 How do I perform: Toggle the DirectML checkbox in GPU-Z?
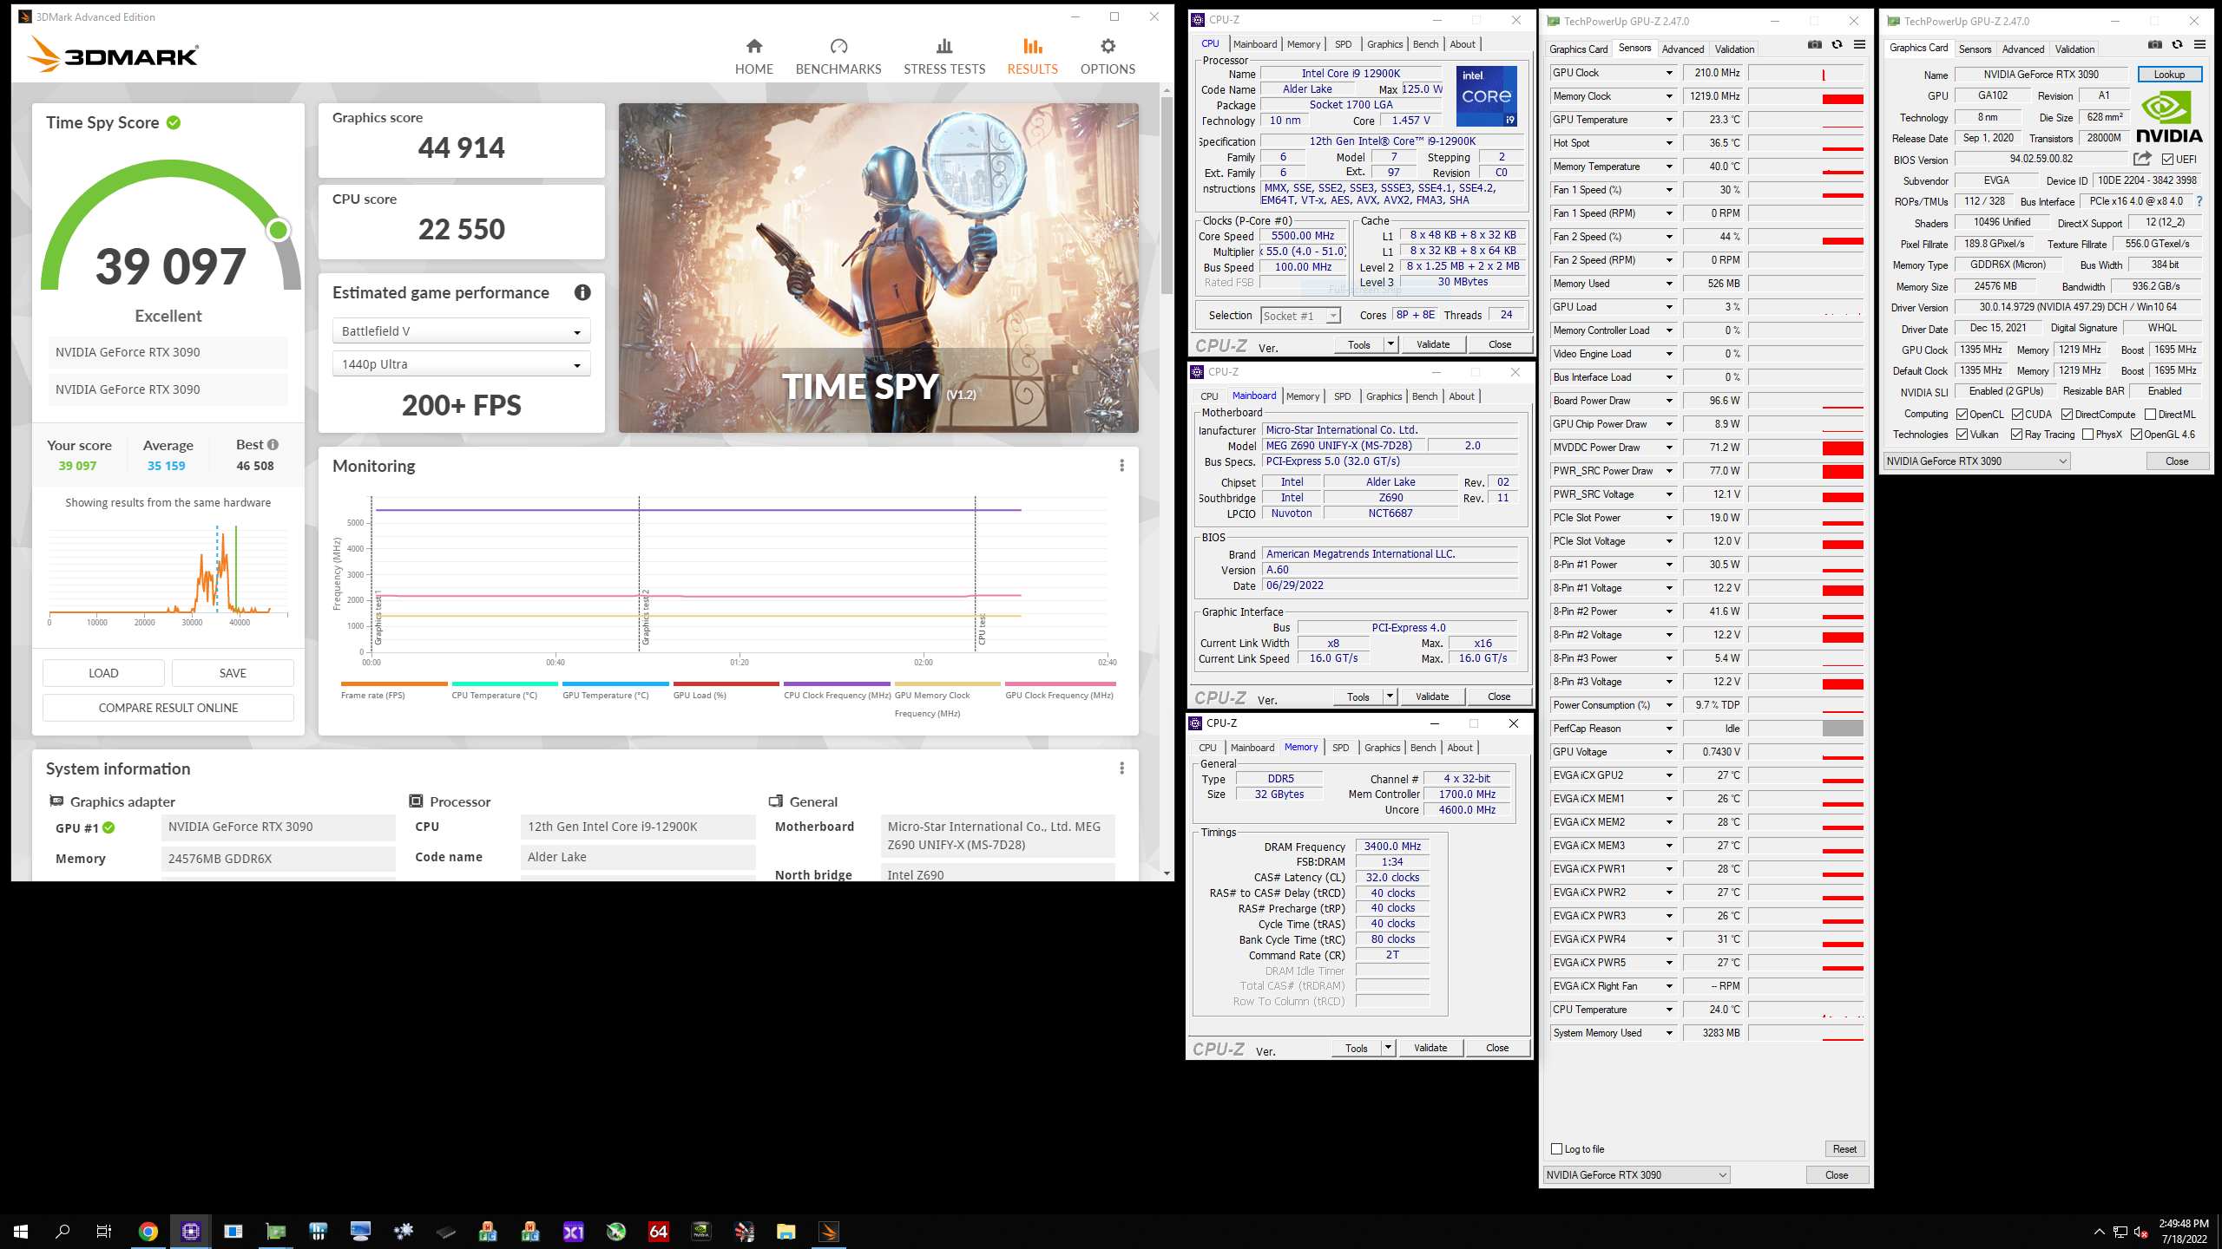2150,415
